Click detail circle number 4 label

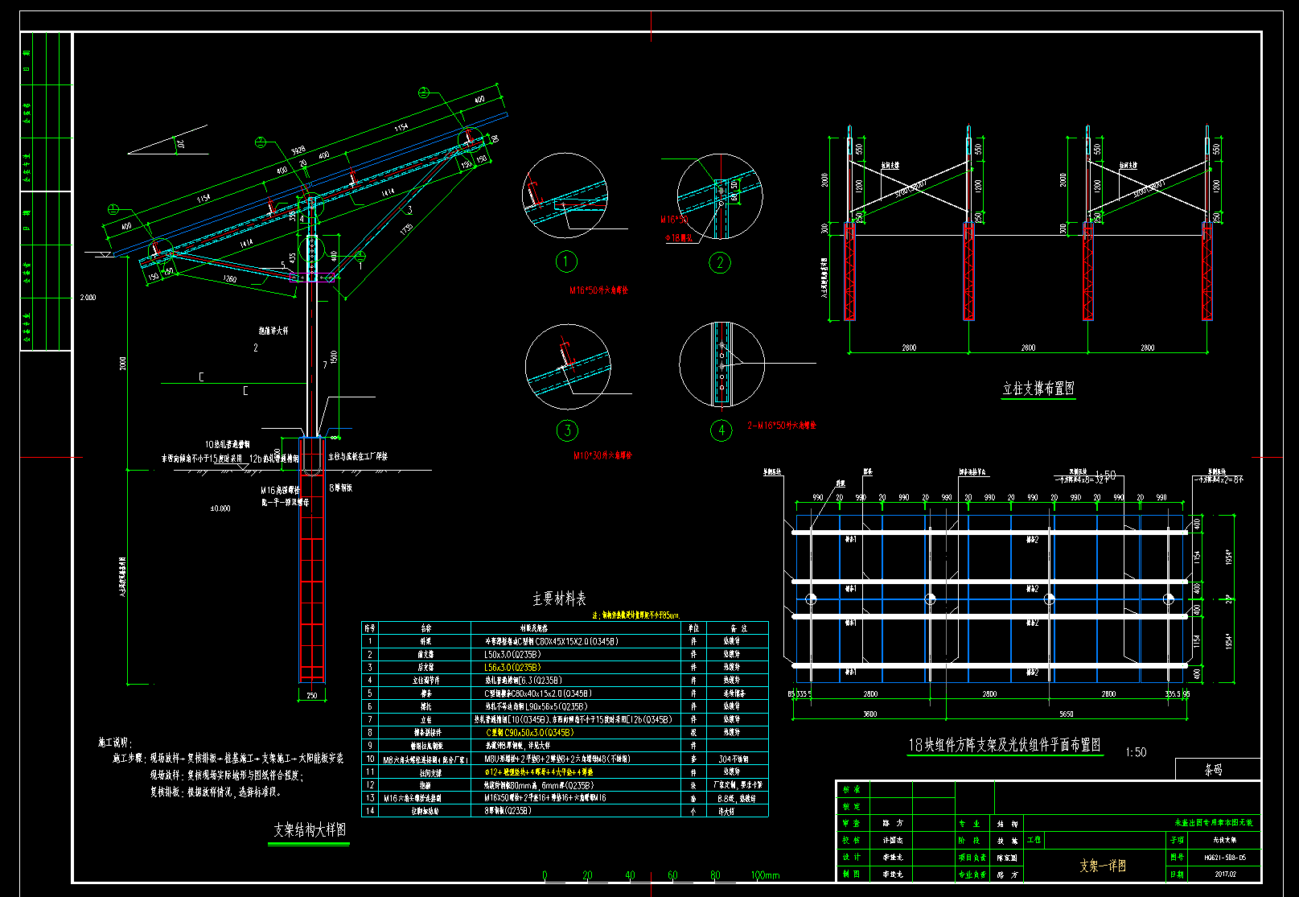(x=721, y=430)
